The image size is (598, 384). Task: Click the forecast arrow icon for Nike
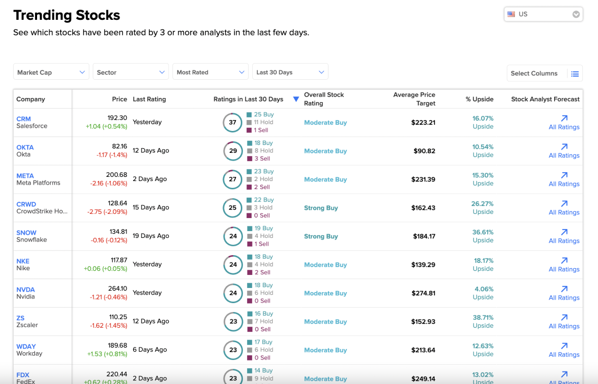[x=565, y=260]
